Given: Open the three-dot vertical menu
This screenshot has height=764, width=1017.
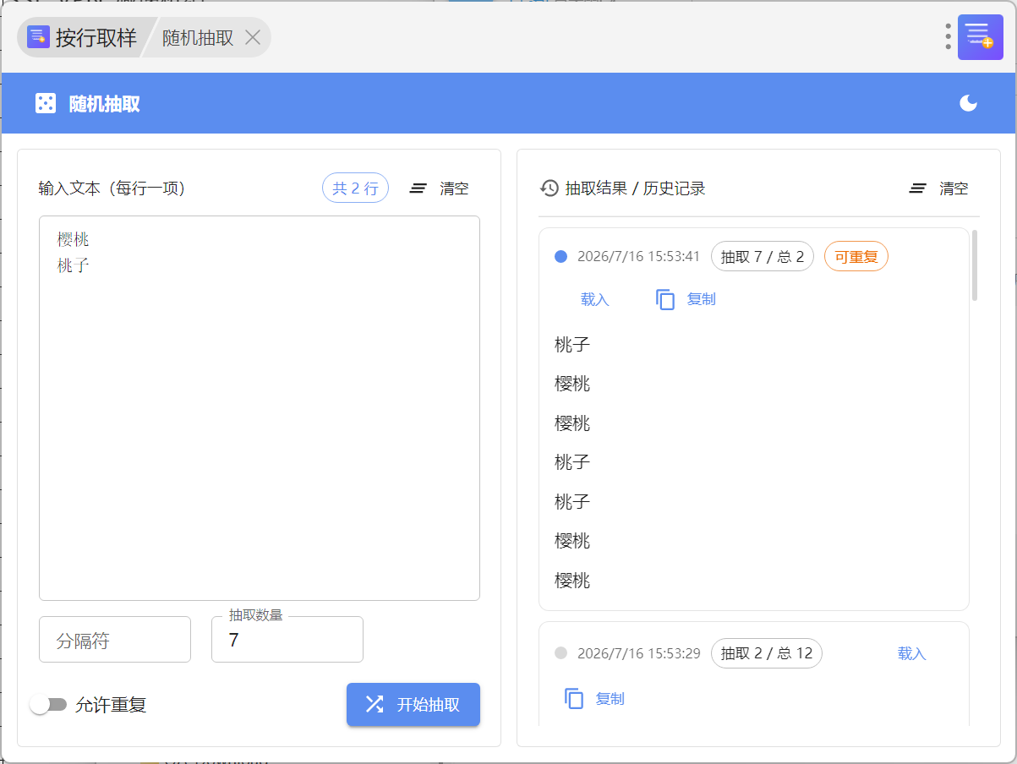Looking at the screenshot, I should click(948, 36).
